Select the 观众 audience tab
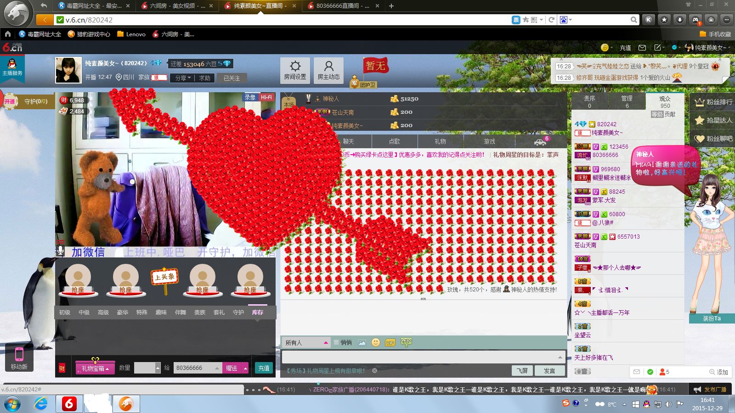 pos(665,102)
